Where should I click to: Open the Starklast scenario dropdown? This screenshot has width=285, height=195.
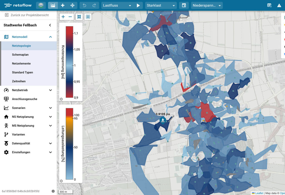tap(161, 6)
